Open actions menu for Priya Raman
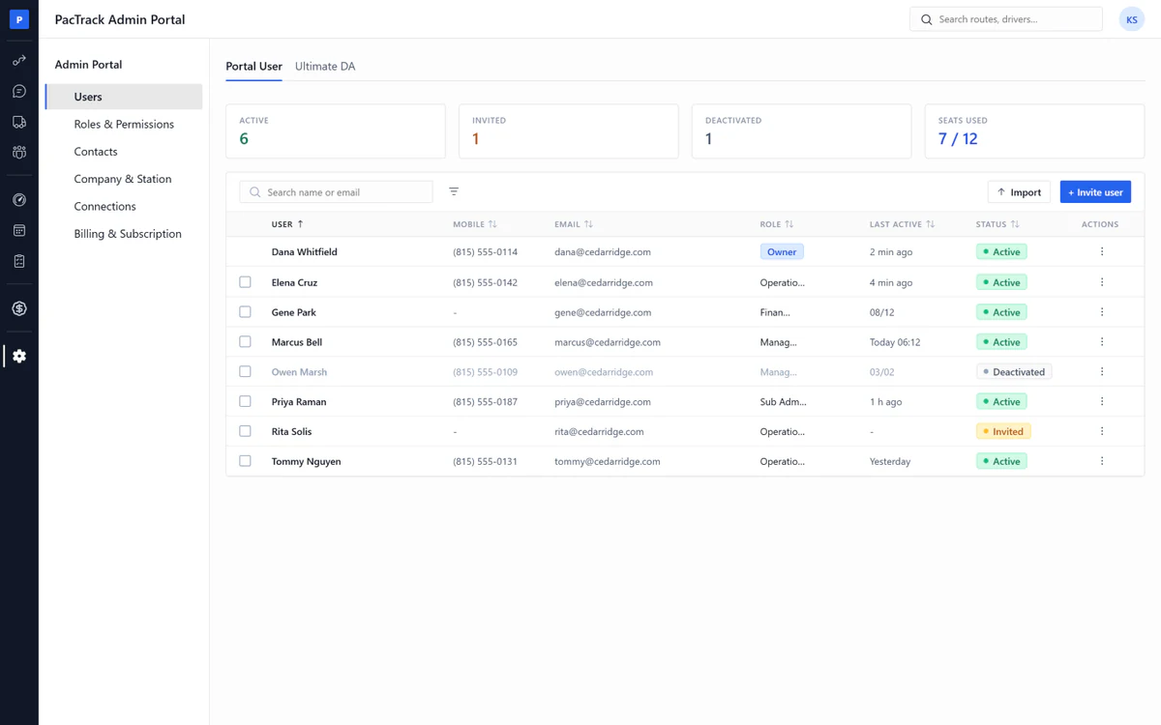1161x725 pixels. pyautogui.click(x=1101, y=401)
